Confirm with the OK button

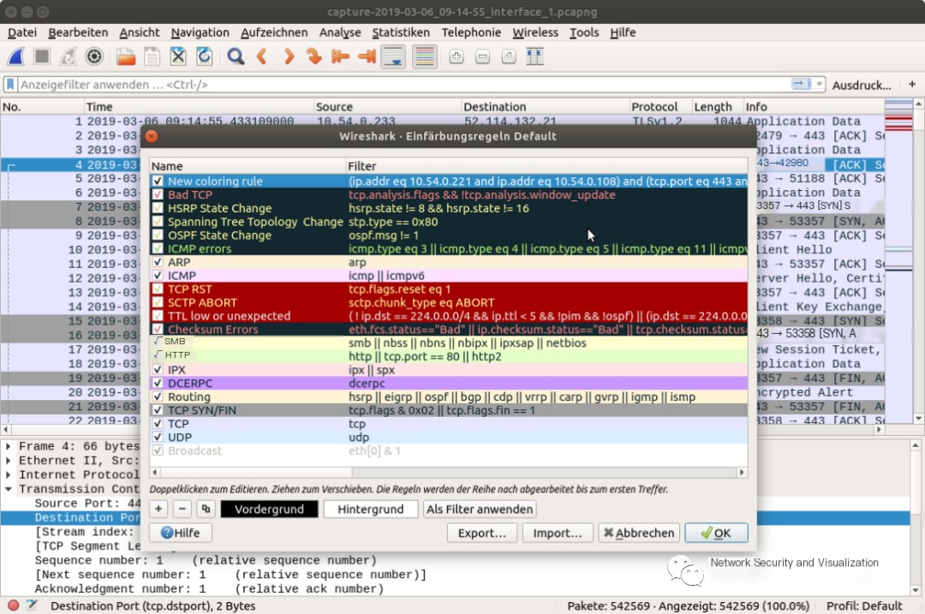pos(716,533)
